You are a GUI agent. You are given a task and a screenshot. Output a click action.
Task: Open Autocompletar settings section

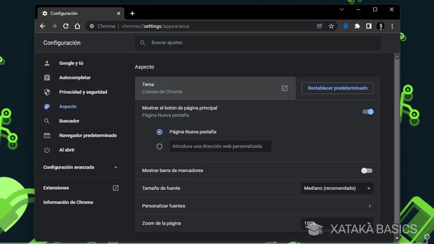pos(75,77)
